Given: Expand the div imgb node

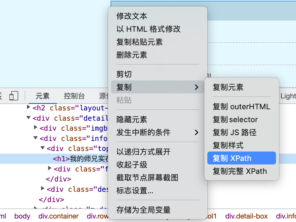Looking at the screenshot, I should (36, 127).
